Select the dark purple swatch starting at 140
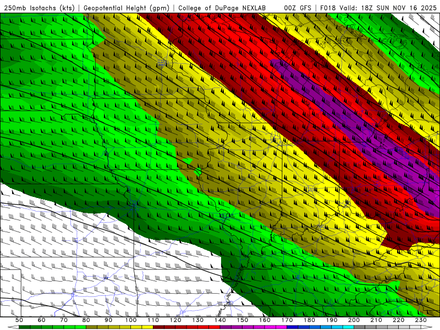 point(226,327)
